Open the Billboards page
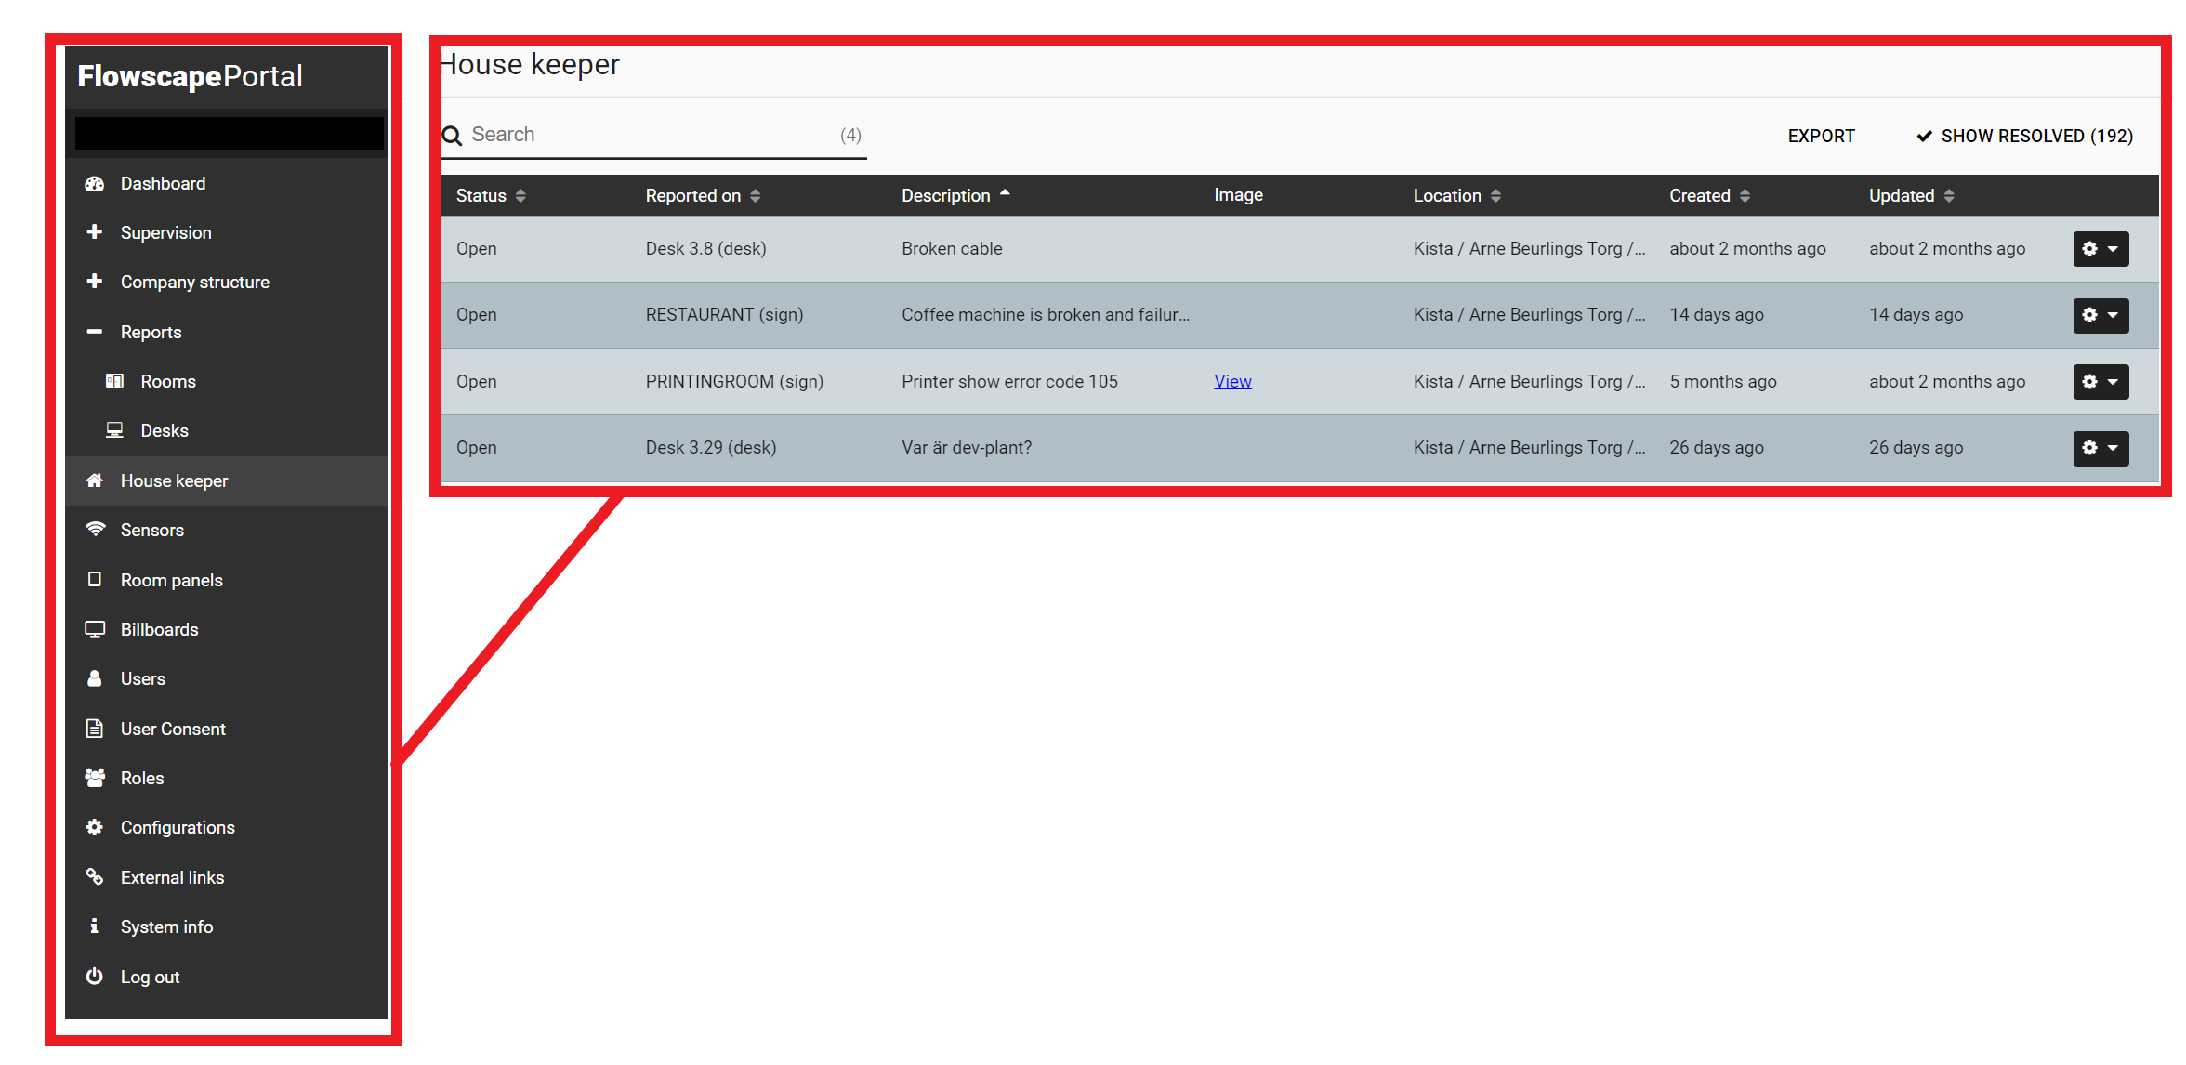This screenshot has width=2186, height=1065. click(160, 630)
